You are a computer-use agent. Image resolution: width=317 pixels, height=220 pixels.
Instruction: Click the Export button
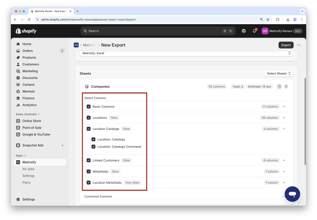pos(286,45)
